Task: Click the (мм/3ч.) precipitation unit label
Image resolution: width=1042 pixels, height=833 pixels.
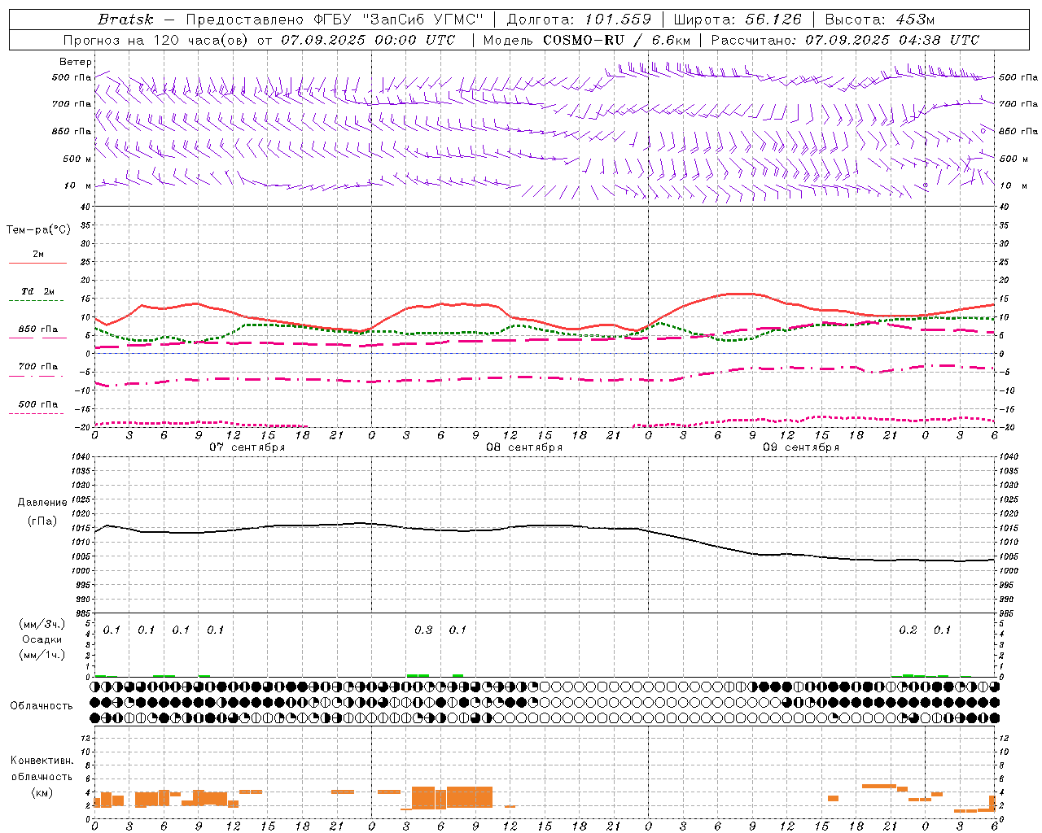Action: pos(42,624)
